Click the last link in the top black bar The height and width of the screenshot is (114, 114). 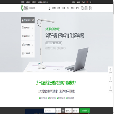tap(91, 2)
